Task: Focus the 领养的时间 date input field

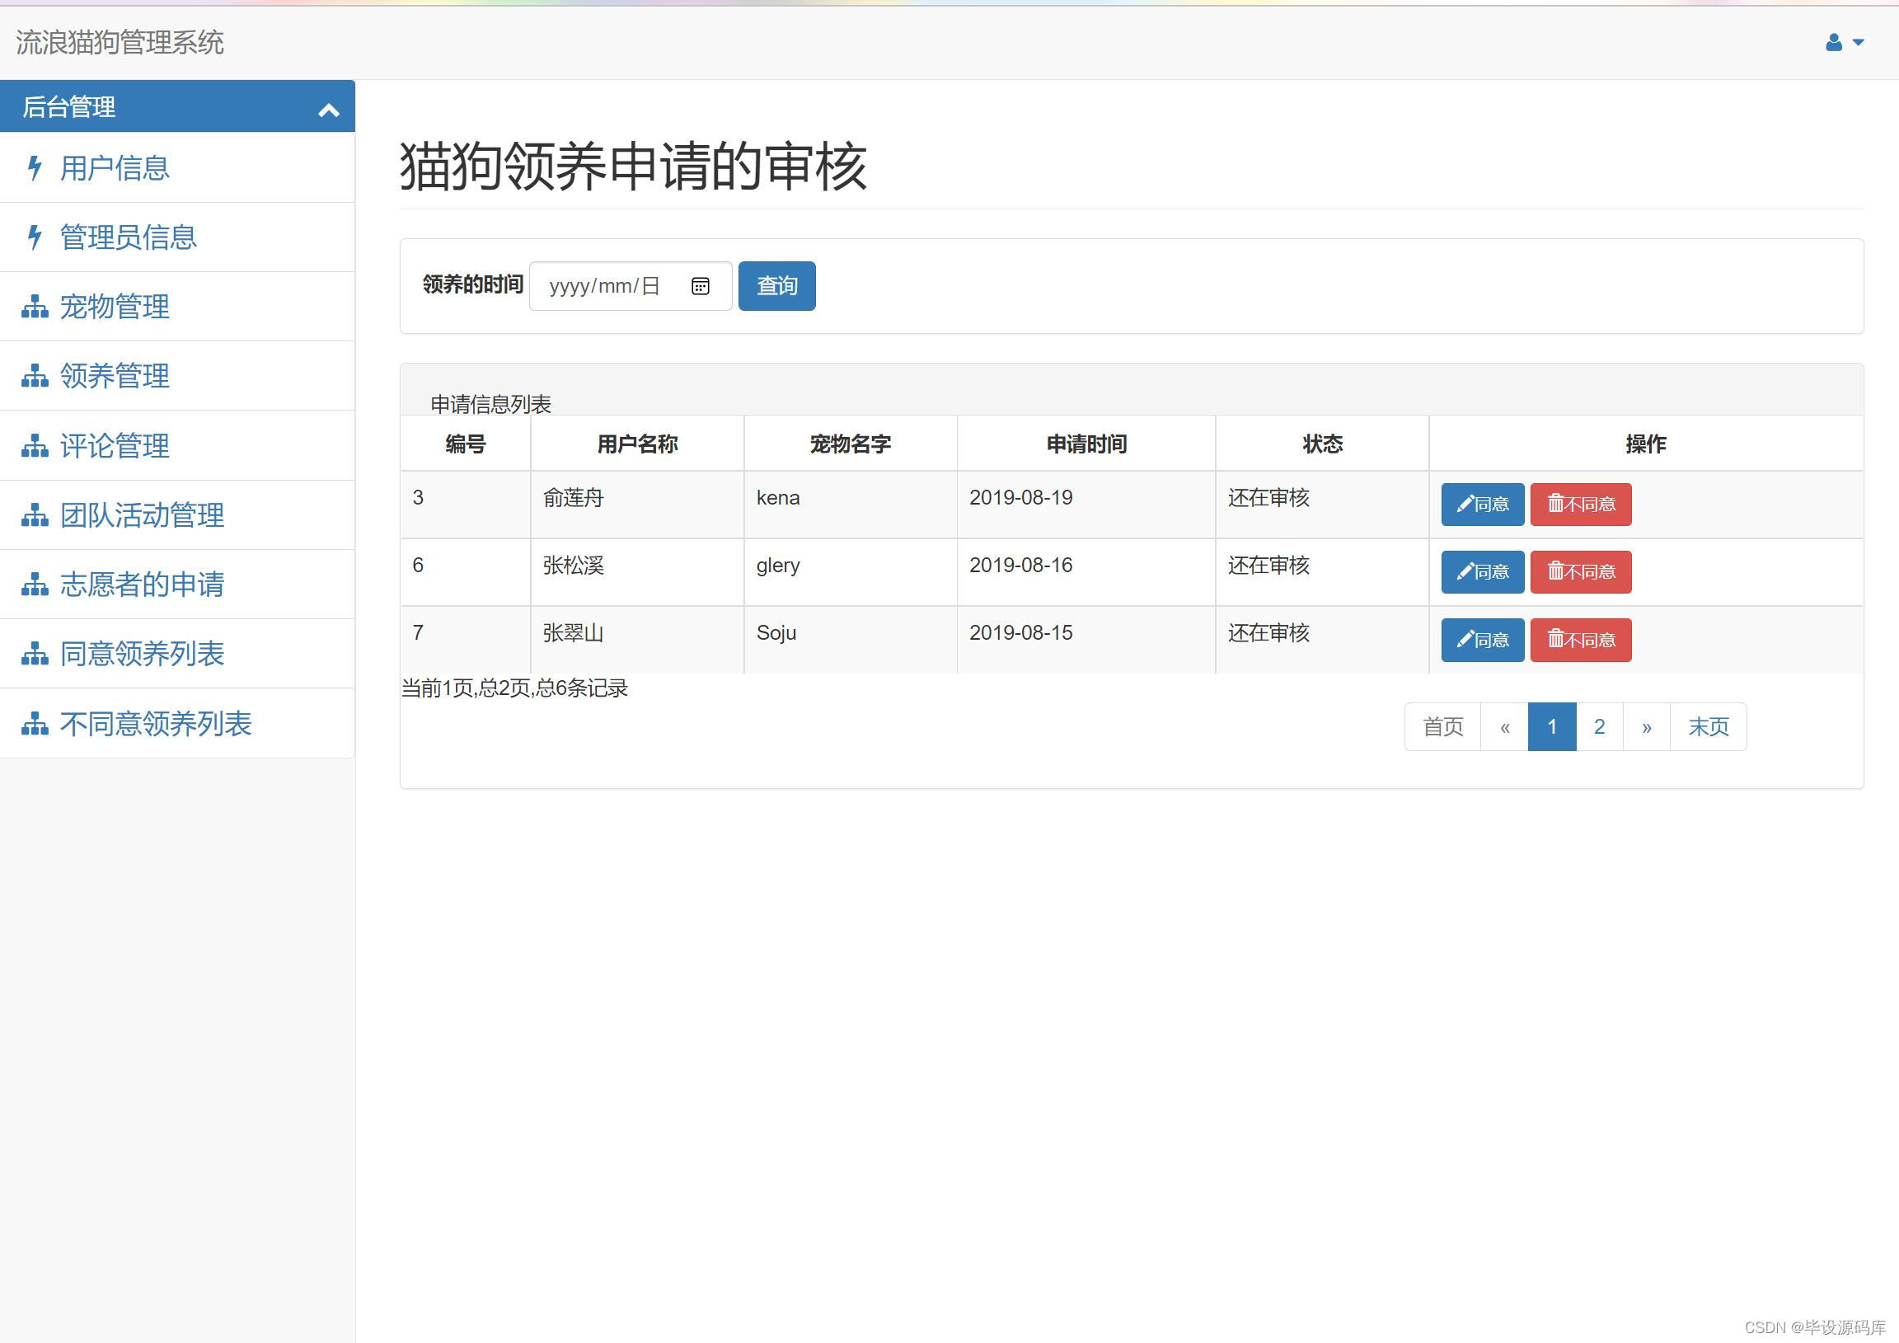Action: [x=631, y=286]
